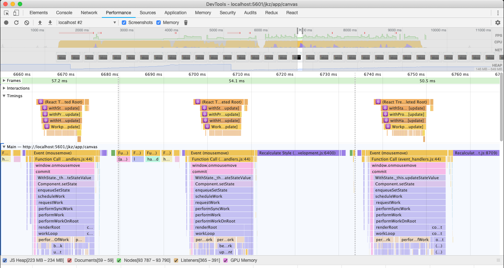
Task: Open the Security tab
Action: 228,13
